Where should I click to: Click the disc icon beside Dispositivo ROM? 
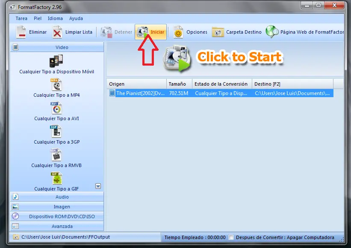pyautogui.click(x=15, y=216)
